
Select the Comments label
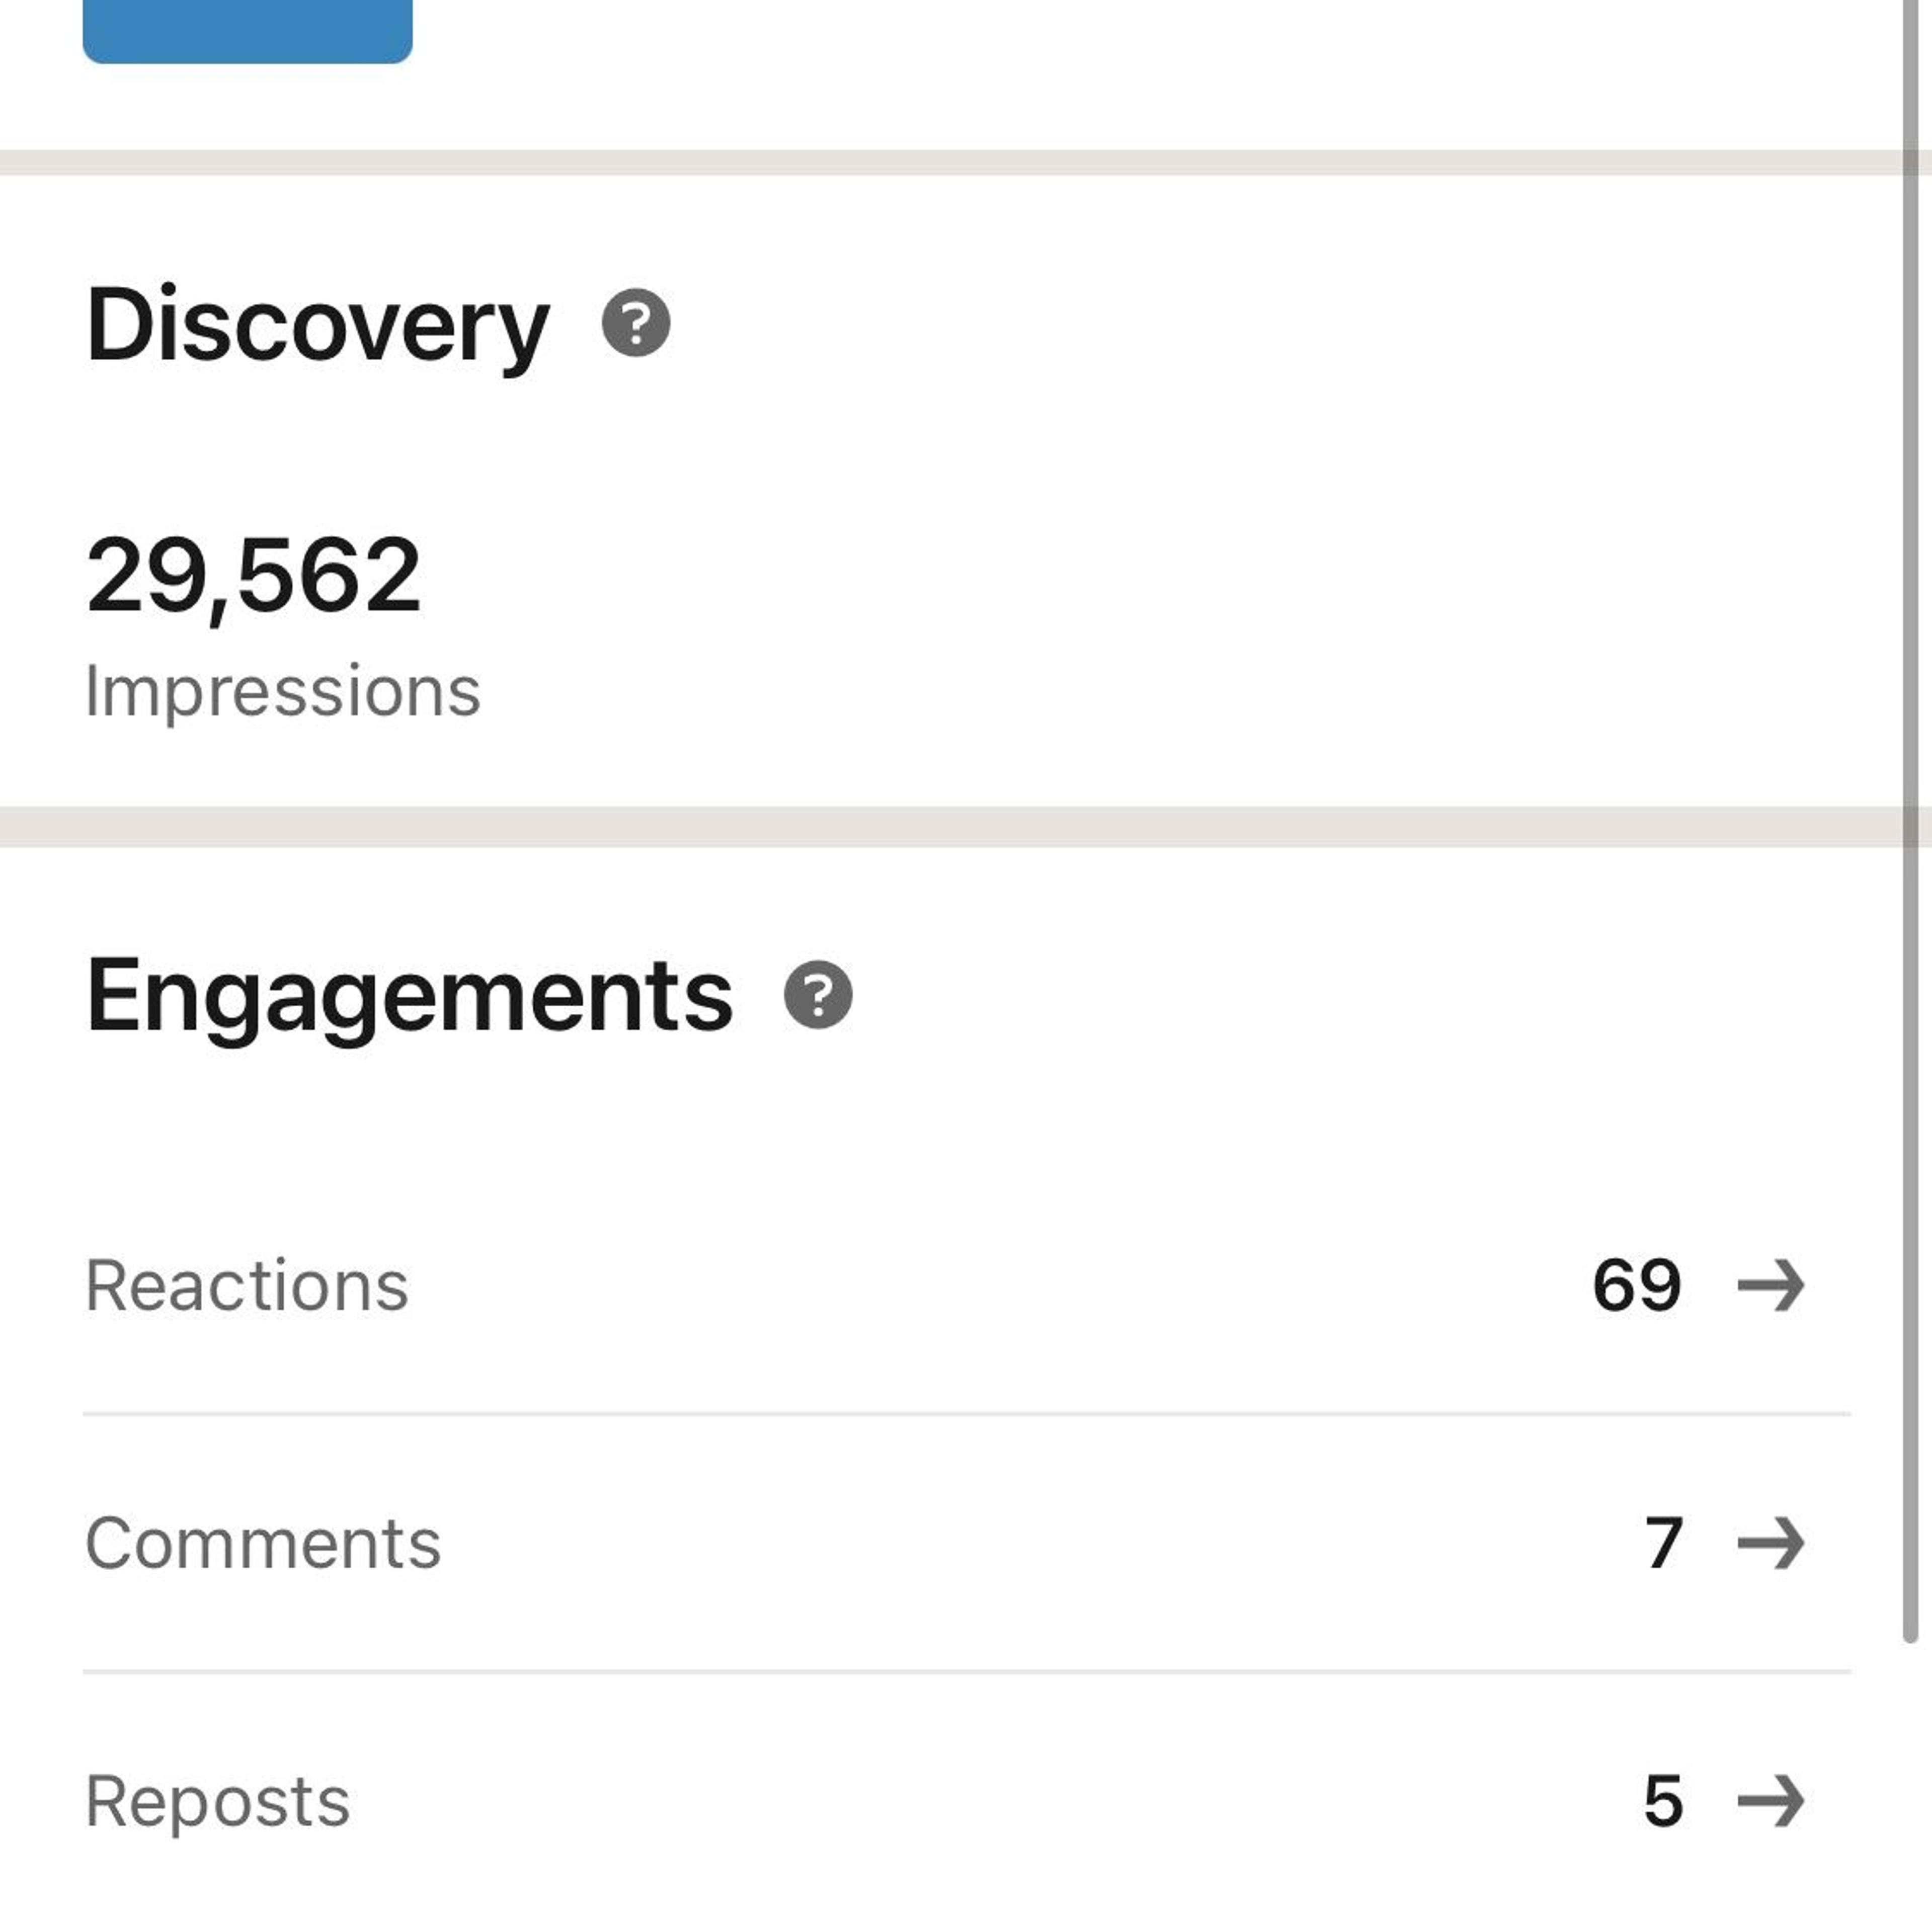[x=263, y=1543]
